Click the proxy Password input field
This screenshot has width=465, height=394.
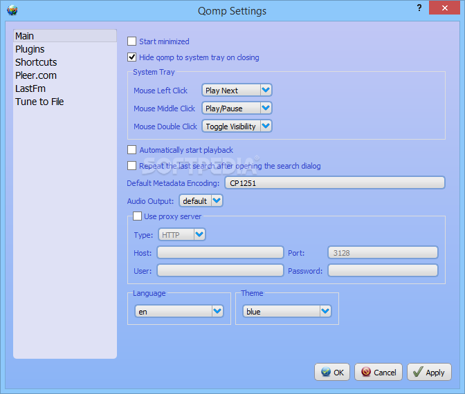(383, 270)
